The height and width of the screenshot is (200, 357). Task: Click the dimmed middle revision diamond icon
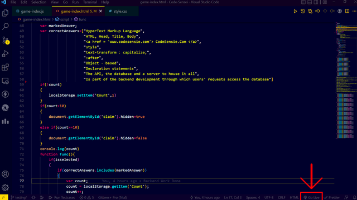pos(325,11)
